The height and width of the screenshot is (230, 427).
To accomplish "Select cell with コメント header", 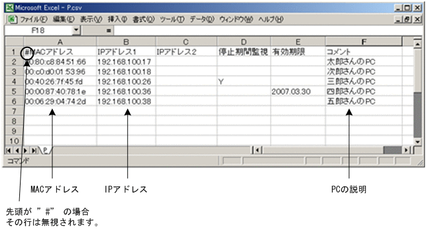I will pyautogui.click(x=364, y=52).
